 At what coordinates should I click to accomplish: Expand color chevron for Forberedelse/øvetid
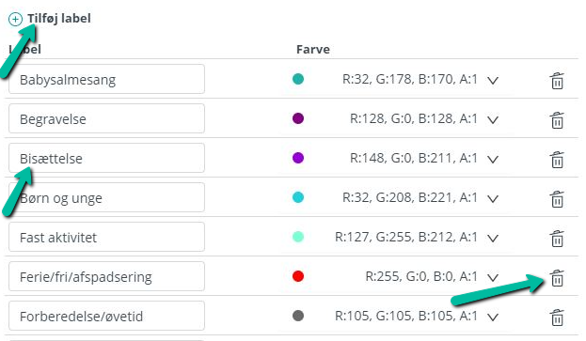[493, 318]
